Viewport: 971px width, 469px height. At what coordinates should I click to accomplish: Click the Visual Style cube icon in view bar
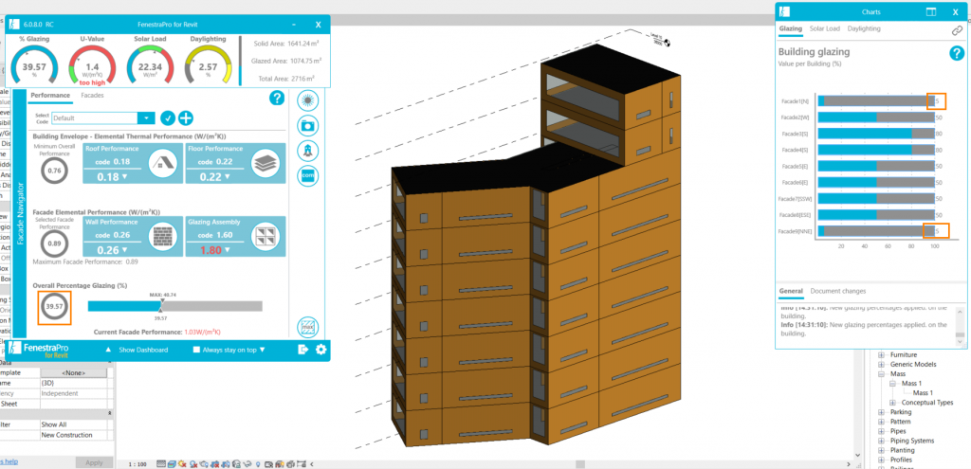(x=173, y=463)
